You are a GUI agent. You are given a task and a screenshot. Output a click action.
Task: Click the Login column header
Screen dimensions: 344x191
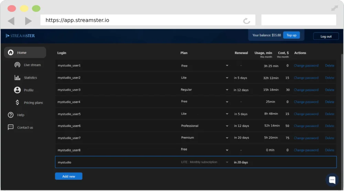pos(62,53)
